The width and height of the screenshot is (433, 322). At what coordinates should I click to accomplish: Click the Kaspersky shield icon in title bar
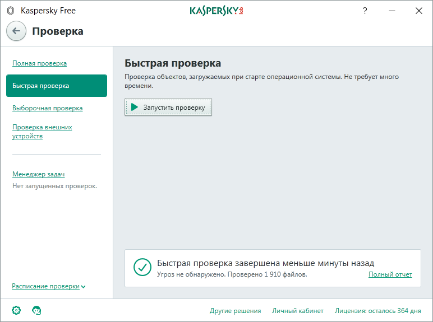11,11
